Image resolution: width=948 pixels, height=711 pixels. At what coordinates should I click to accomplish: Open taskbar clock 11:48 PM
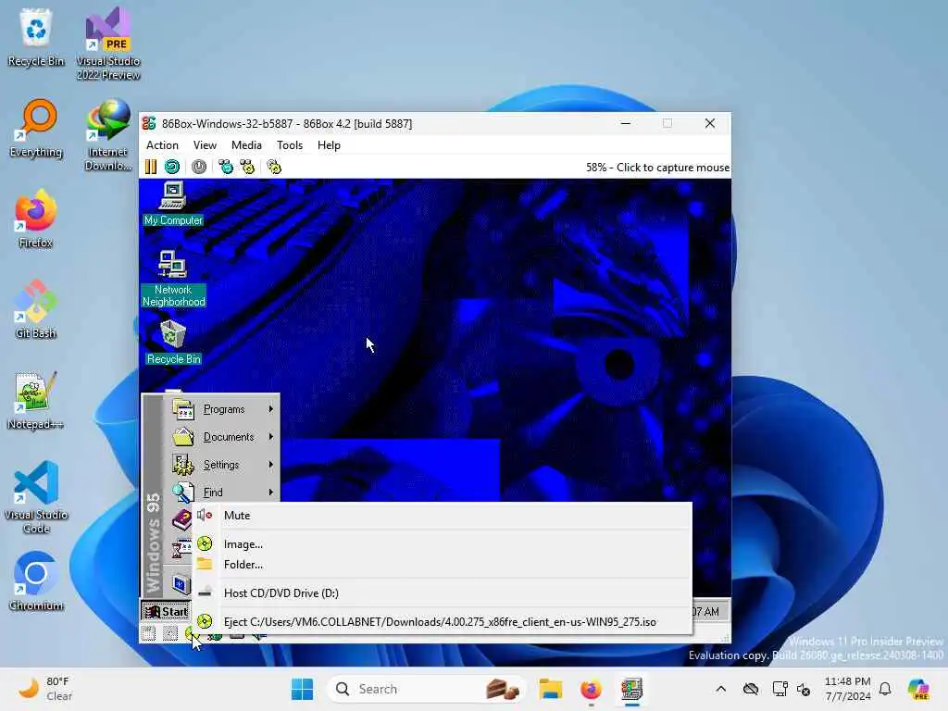click(847, 689)
